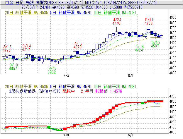Click the 5/1 date label under upper chart

pyautogui.click(x=131, y=76)
